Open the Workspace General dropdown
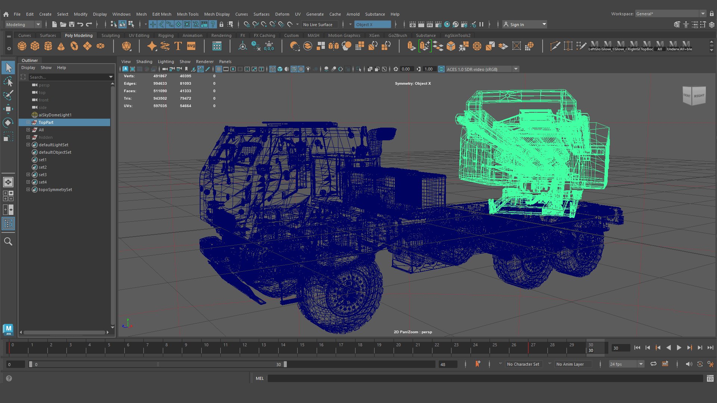Image resolution: width=717 pixels, height=403 pixels. 670,14
